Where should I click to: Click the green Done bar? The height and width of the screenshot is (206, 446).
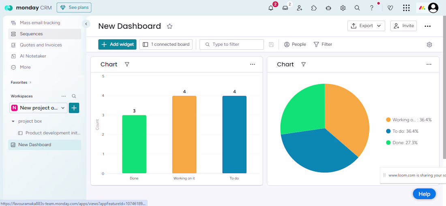[x=134, y=144]
